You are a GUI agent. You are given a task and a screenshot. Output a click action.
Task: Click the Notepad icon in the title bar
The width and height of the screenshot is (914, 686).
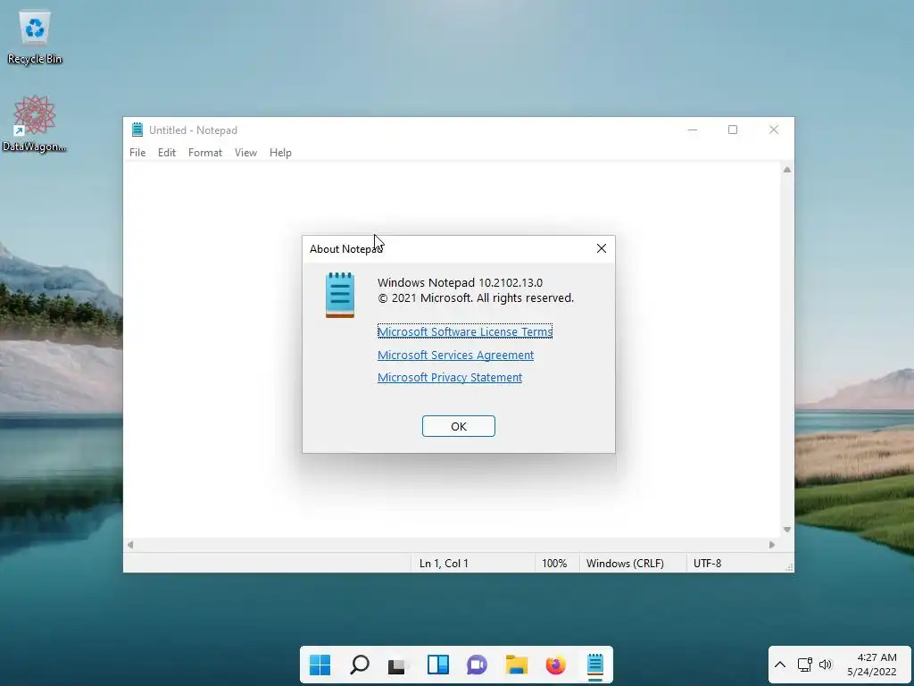click(137, 130)
